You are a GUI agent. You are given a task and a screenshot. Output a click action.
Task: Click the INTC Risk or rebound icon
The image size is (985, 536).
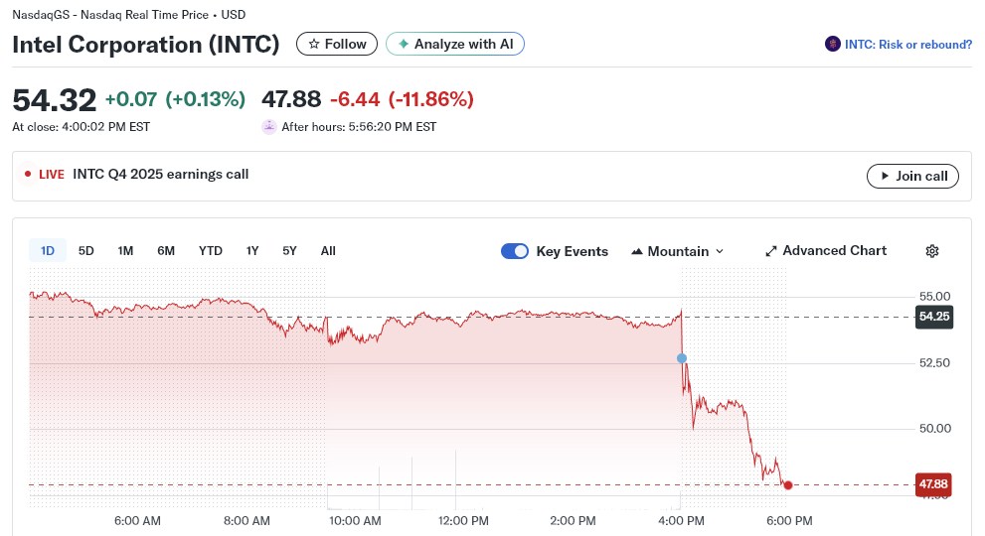point(833,44)
